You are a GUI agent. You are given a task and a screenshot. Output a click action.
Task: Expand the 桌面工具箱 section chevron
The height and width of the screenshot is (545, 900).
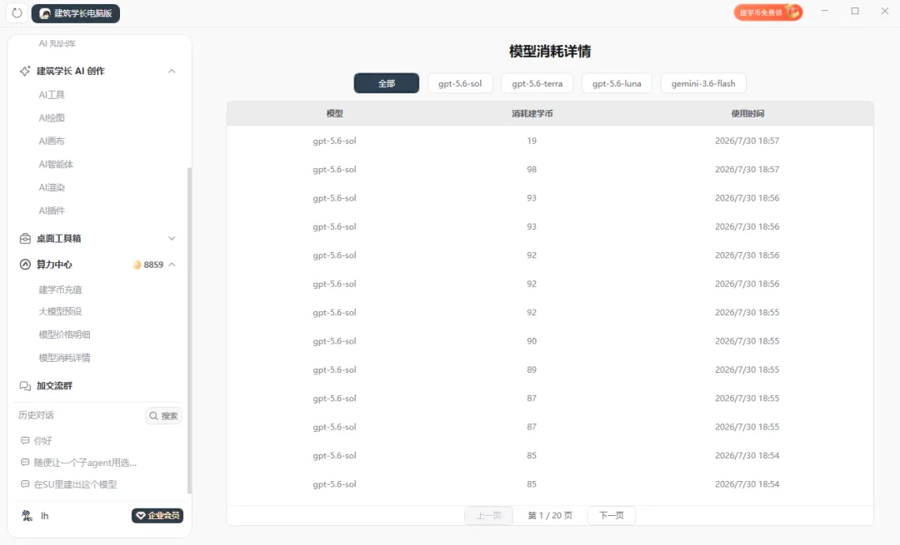pyautogui.click(x=172, y=239)
